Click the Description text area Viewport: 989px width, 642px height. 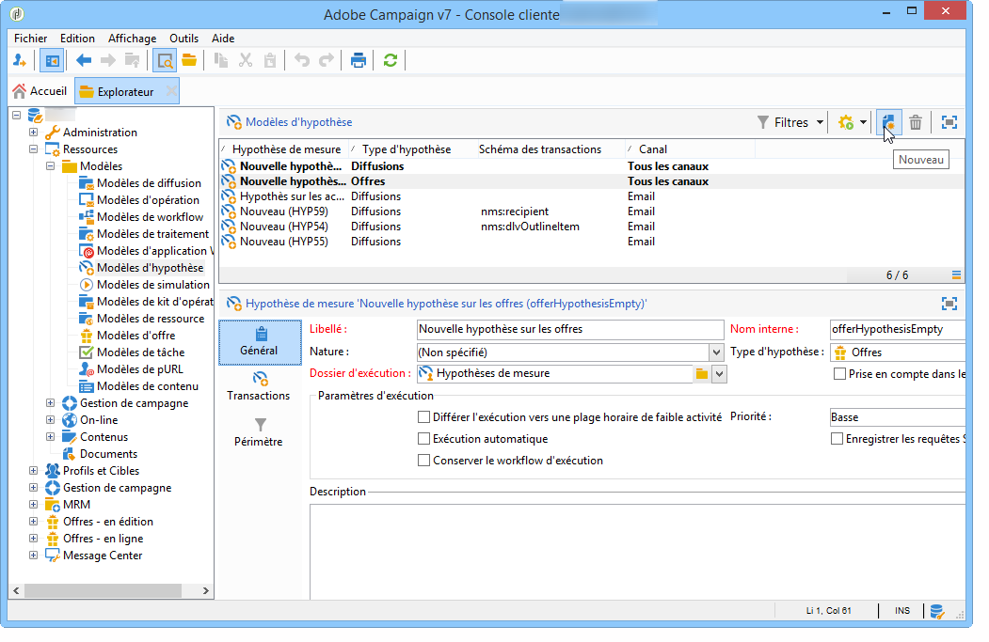point(637,552)
